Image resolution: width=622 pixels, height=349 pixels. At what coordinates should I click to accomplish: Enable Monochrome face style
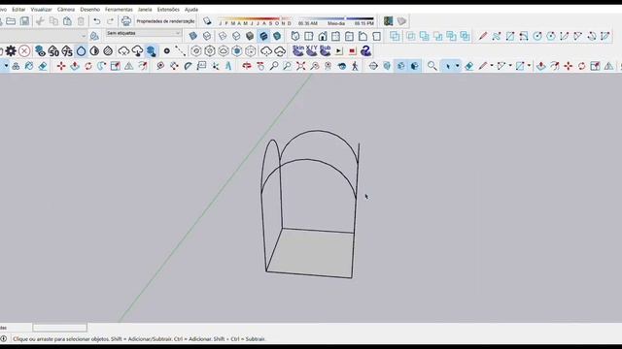(x=277, y=36)
